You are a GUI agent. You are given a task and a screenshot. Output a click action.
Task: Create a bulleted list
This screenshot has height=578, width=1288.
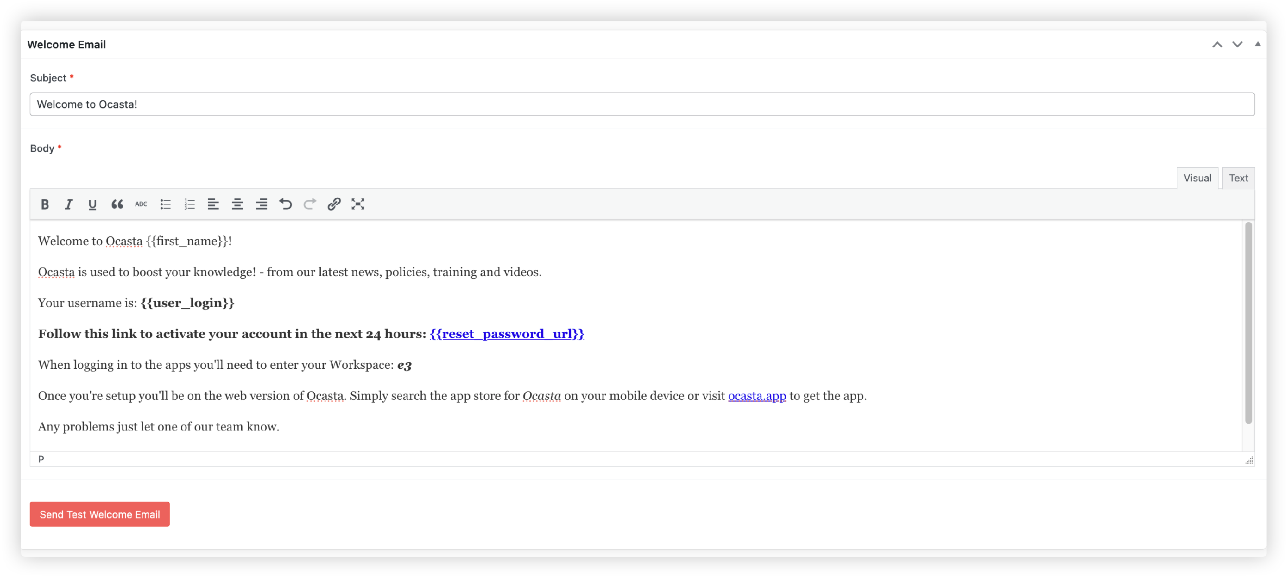coord(165,204)
